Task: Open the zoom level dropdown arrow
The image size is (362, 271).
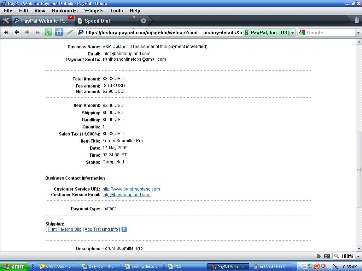Action: (358, 256)
